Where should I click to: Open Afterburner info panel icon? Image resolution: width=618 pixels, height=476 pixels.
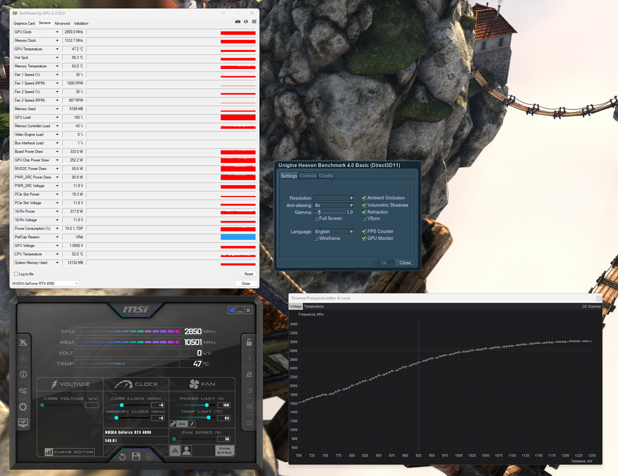point(23,374)
